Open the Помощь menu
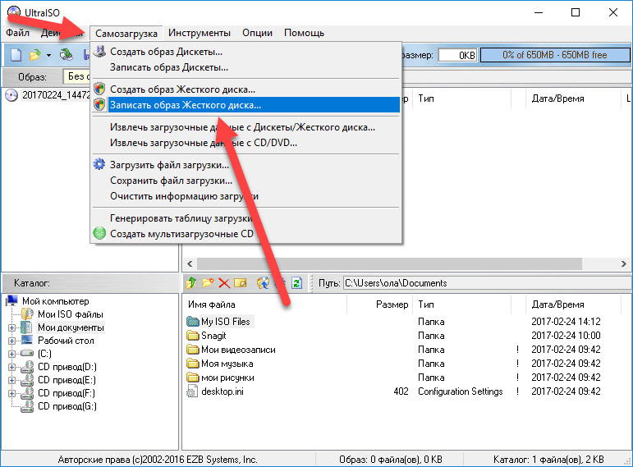633x467 pixels. click(304, 33)
